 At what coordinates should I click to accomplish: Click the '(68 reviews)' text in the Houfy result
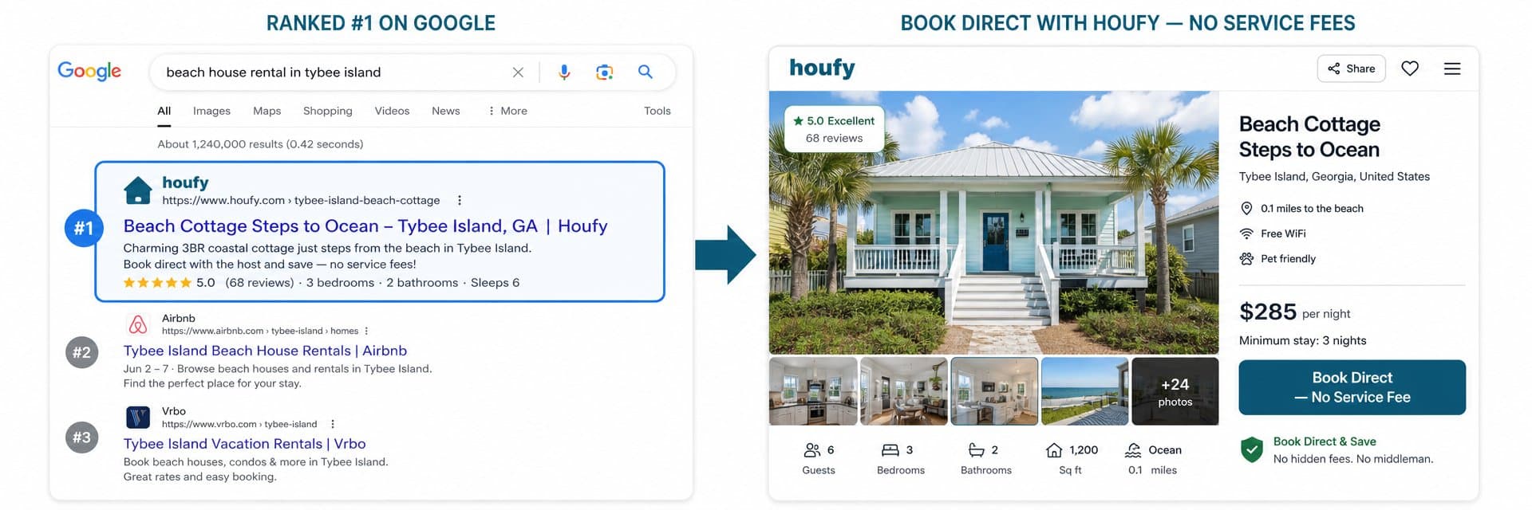pos(259,283)
